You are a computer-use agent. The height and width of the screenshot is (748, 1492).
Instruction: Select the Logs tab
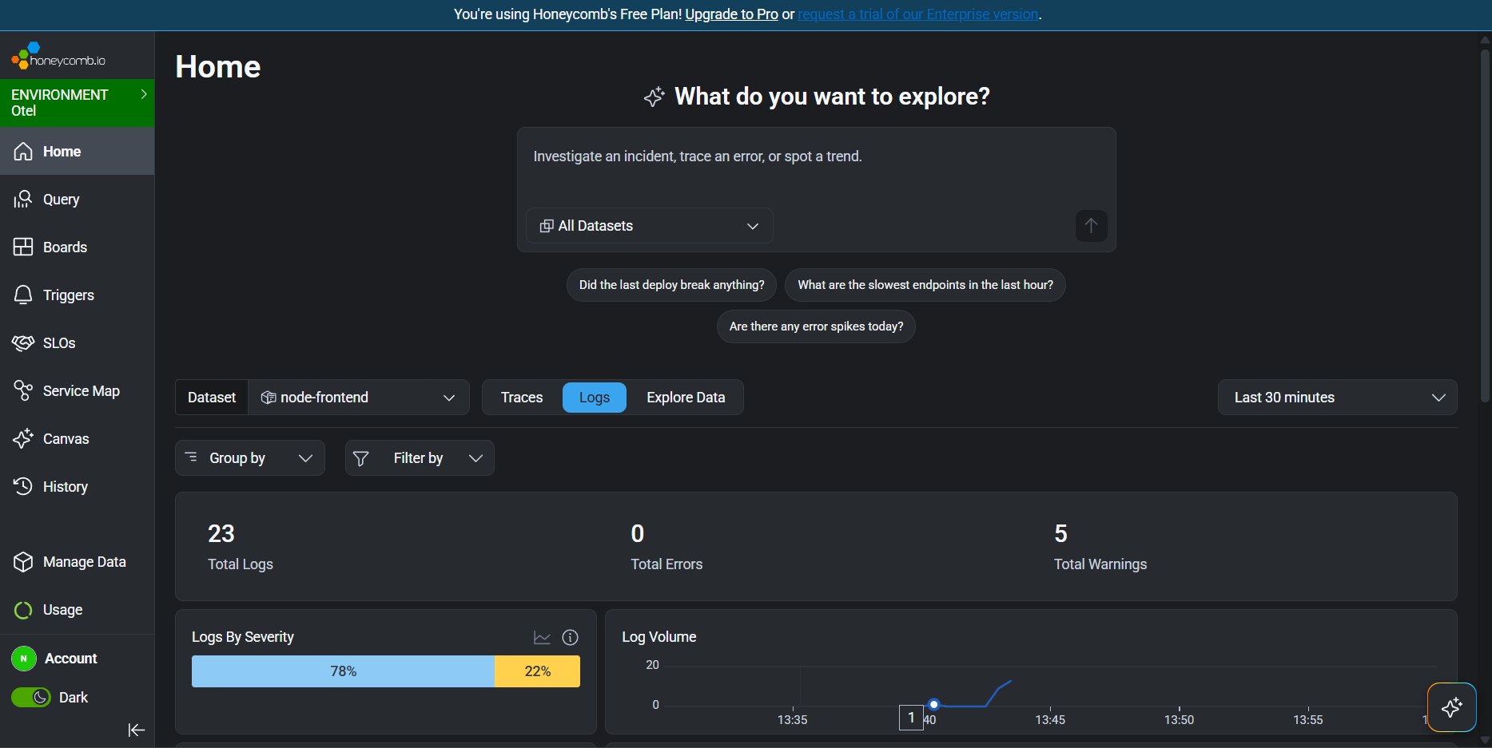pos(595,398)
